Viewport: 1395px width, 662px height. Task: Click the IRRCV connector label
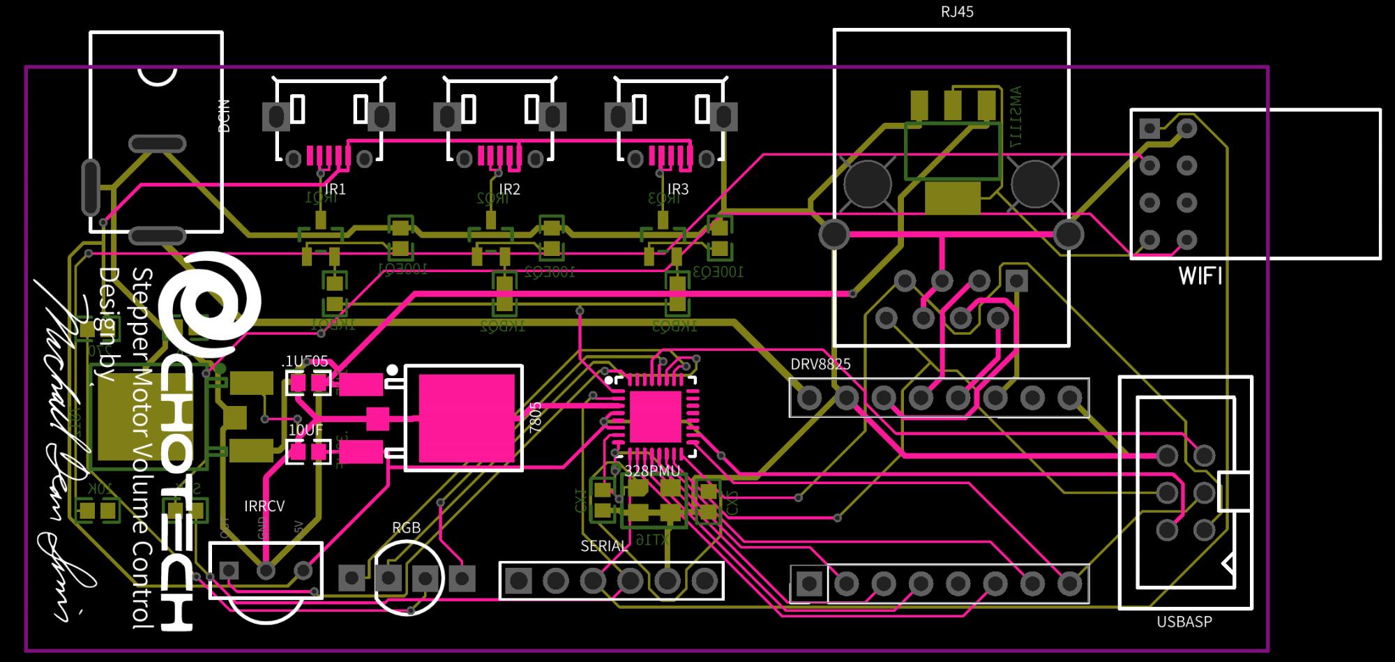coord(264,506)
